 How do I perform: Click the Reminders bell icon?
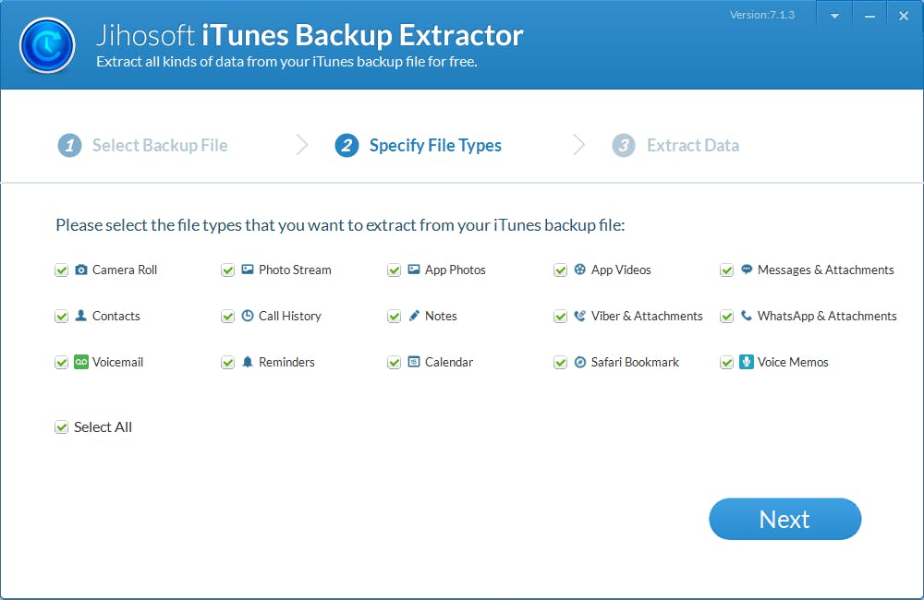coord(248,362)
